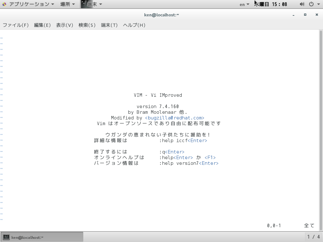This screenshot has width=323, height=242.
Task: Select ken@localhost taskbar window button
Action: tap(42, 237)
